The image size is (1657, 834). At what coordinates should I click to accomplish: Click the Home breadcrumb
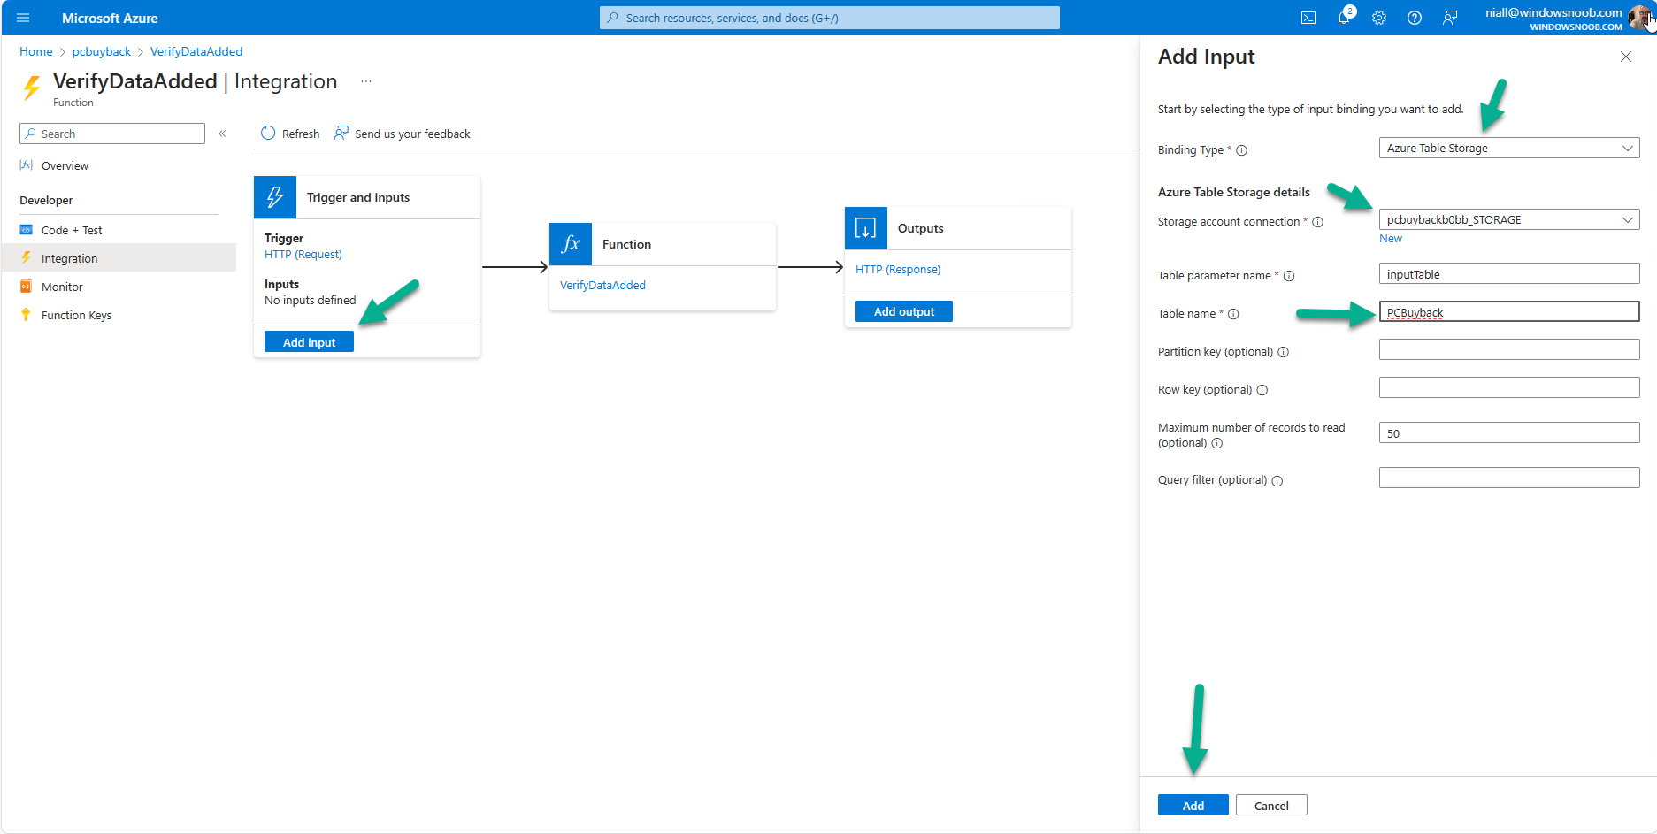tap(36, 51)
